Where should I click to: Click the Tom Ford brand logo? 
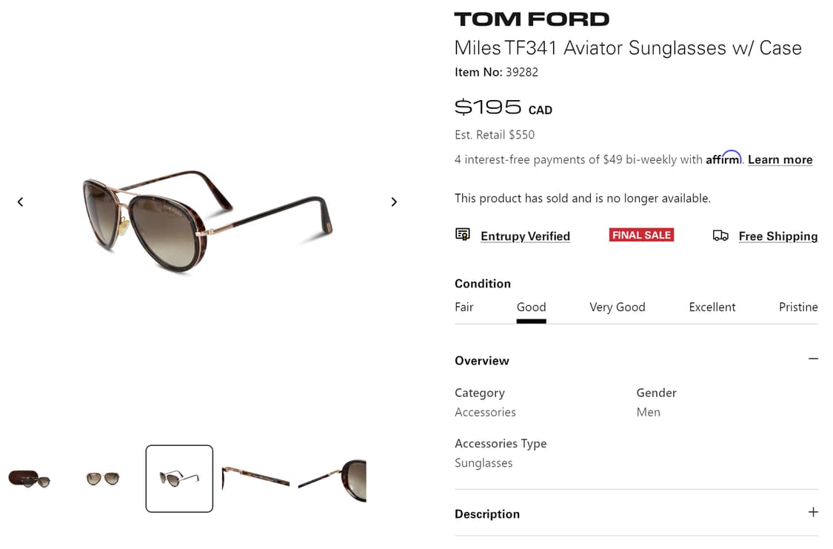(530, 19)
